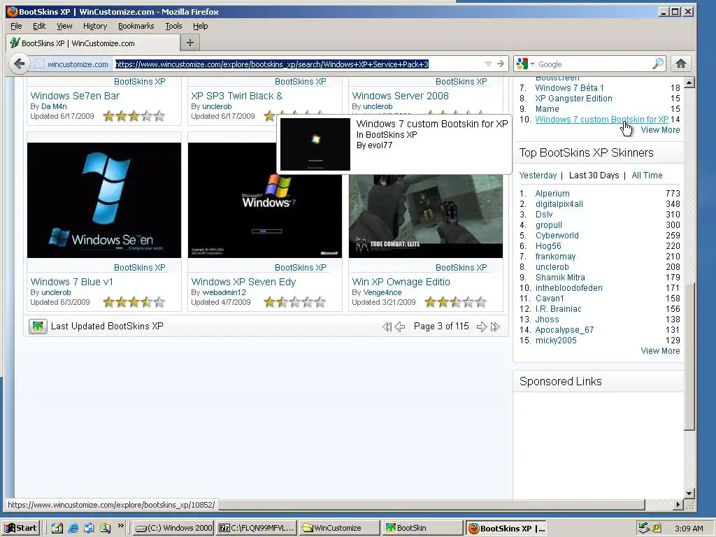
Task: Jump to first page of results arrow
Action: pyautogui.click(x=387, y=327)
